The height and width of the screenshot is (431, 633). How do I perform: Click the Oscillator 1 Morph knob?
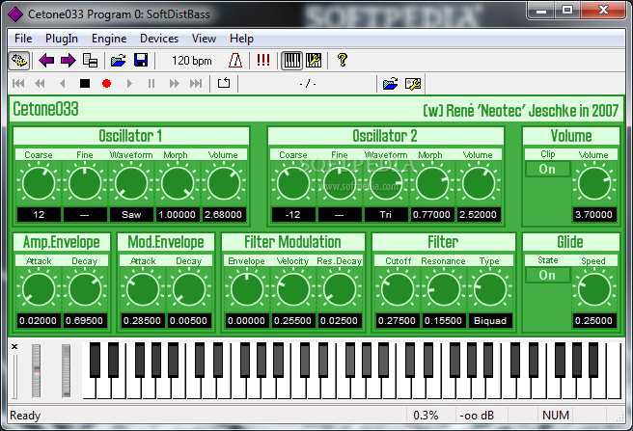(x=178, y=183)
